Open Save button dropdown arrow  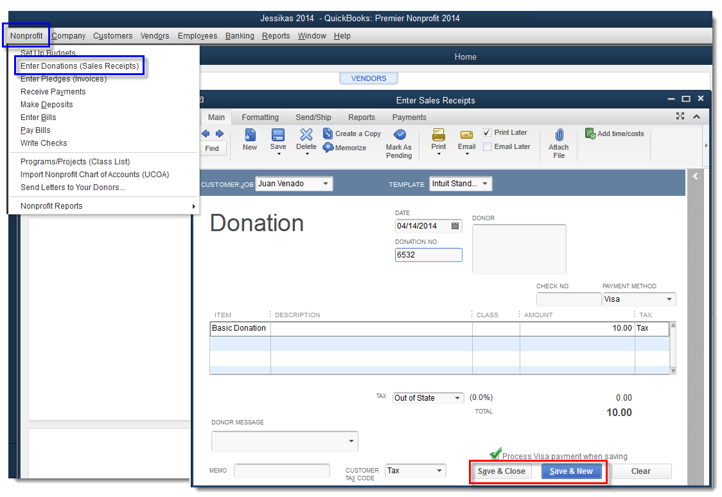(279, 153)
